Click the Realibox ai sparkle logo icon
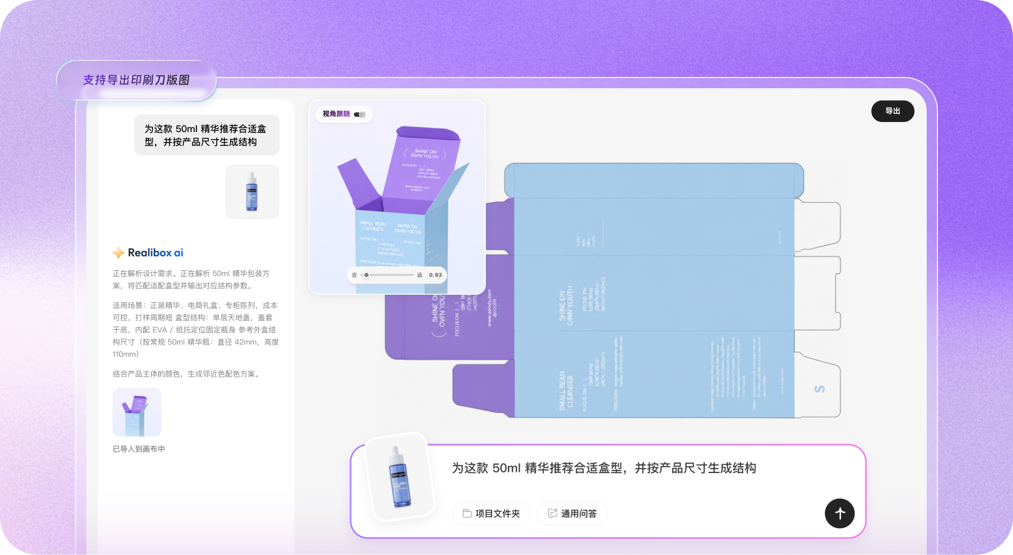This screenshot has height=555, width=1013. point(118,253)
